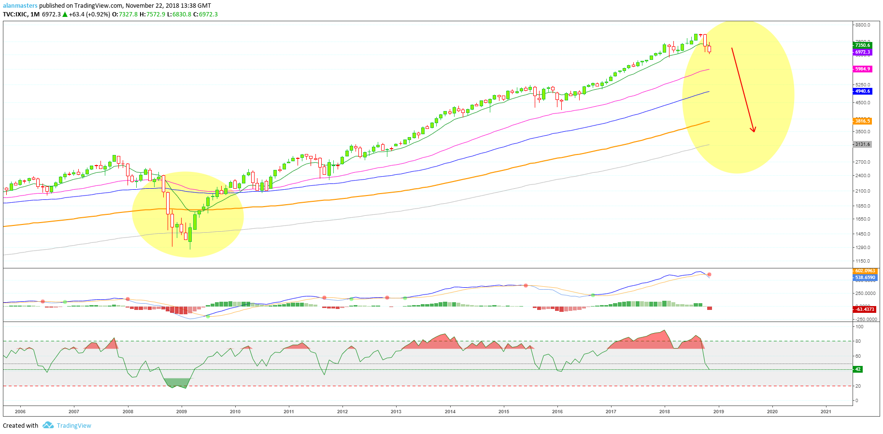Click the 1850.0 price axis value

(863, 206)
